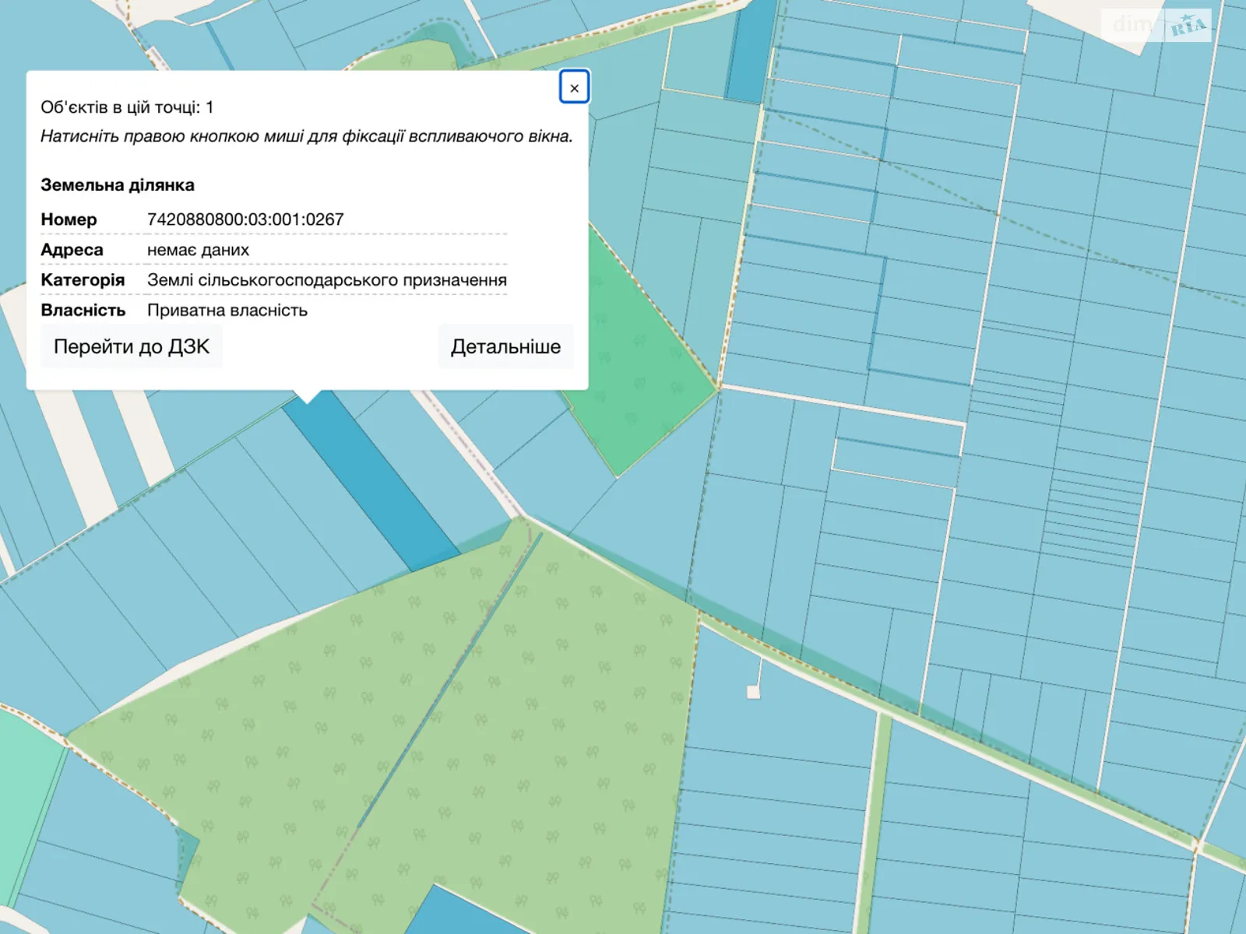Image resolution: width=1246 pixels, height=934 pixels.
Task: Click the popup's pointer arrow tip
Action: [x=308, y=400]
